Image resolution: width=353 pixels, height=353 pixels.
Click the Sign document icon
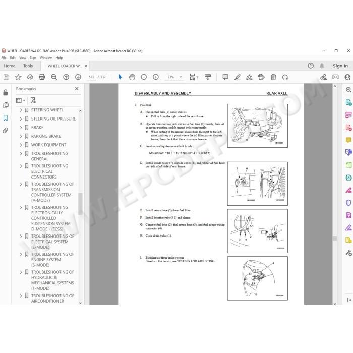(x=249, y=77)
